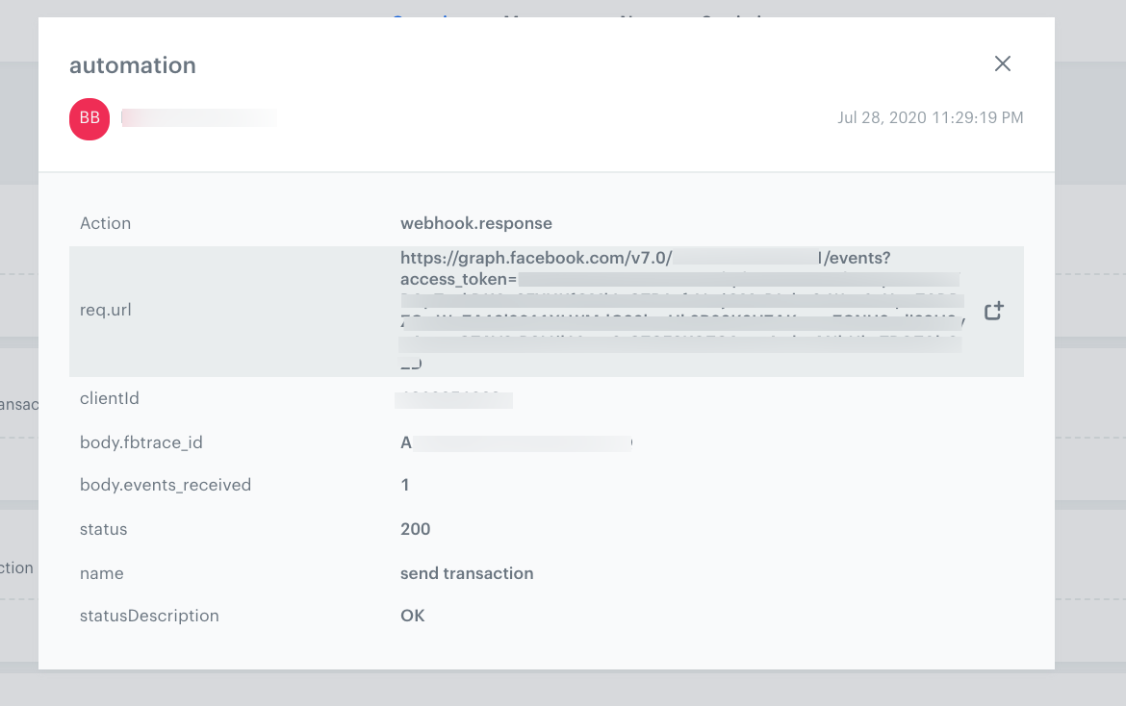Image resolution: width=1126 pixels, height=706 pixels.
Task: Click the Action row label
Action: coord(105,222)
